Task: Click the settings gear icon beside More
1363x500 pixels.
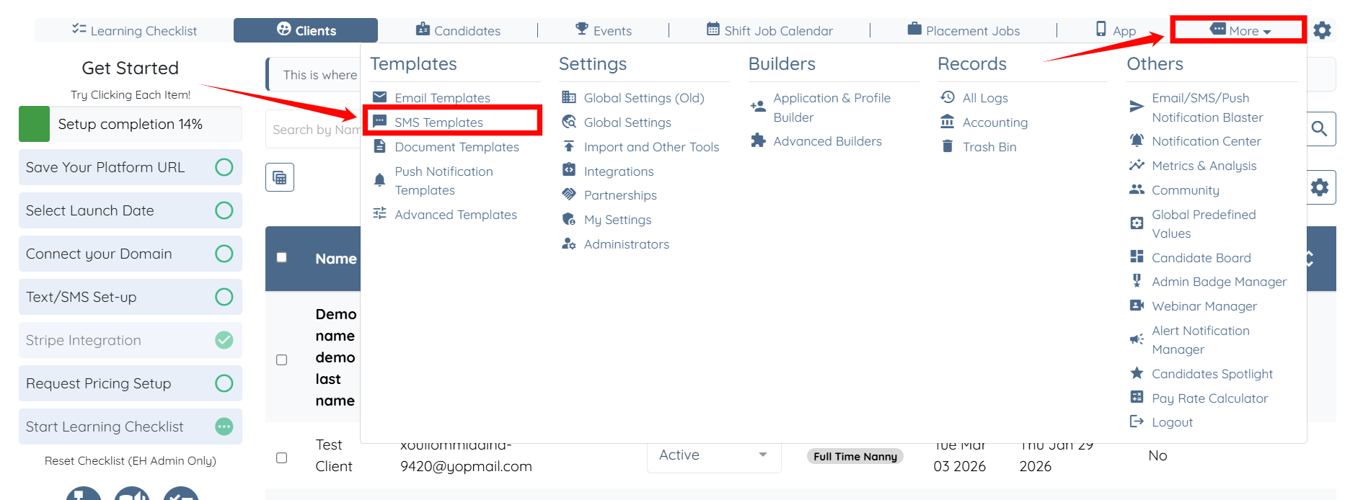Action: (x=1322, y=30)
